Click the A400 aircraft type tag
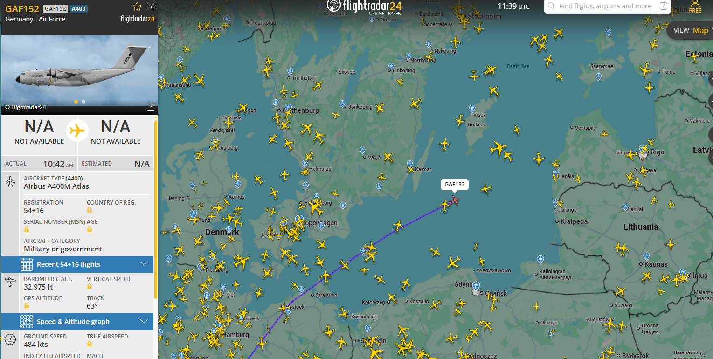Image resolution: width=713 pixels, height=359 pixels. (x=79, y=9)
